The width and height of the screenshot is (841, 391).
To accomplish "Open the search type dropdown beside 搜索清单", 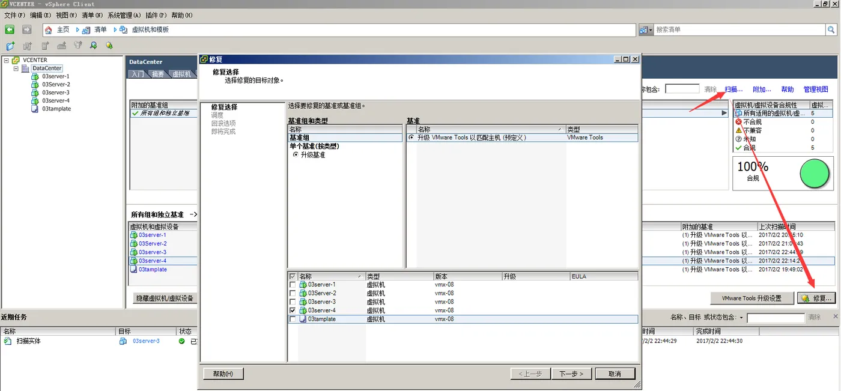I will 646,29.
